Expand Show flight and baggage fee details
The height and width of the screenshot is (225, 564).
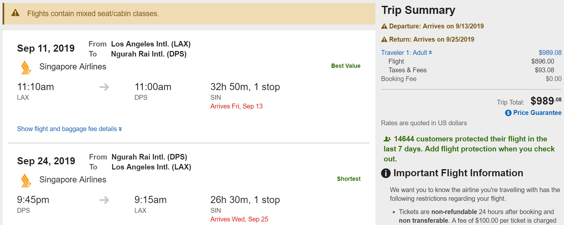point(69,129)
